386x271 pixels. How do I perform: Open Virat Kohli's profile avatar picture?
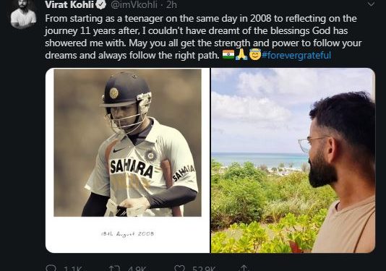click(23, 14)
